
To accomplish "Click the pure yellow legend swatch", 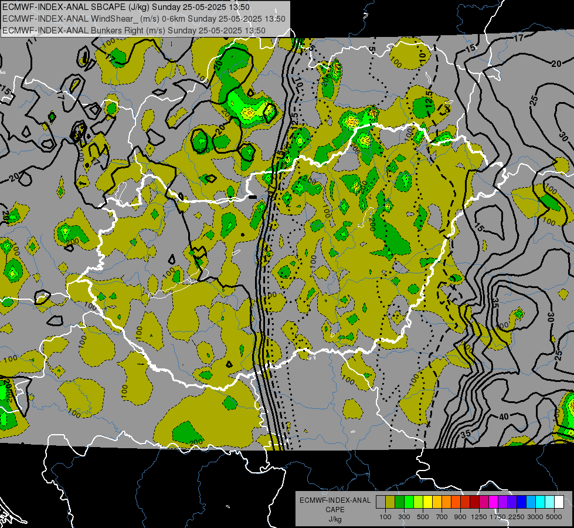I will point(427,502).
